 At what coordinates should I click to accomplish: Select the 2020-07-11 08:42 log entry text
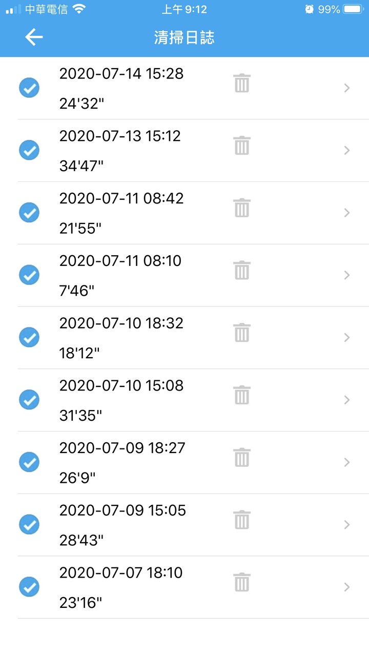[121, 198]
